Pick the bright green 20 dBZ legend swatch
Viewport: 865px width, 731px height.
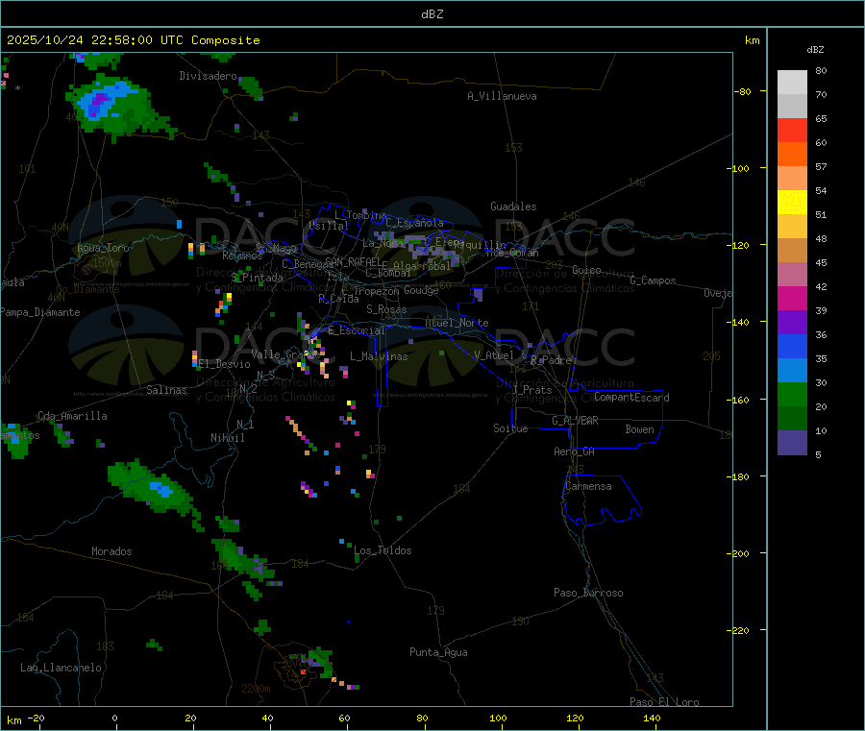coord(792,394)
